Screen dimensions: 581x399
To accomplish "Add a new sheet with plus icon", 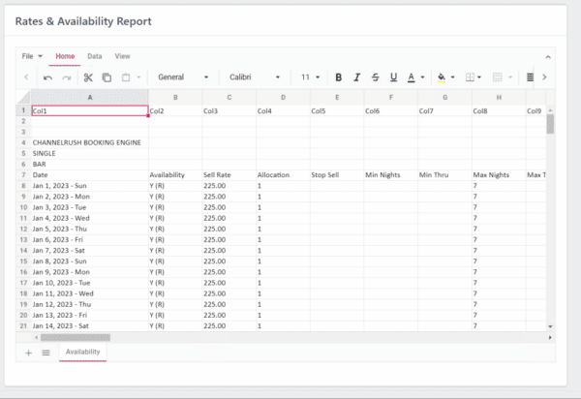I will coord(28,353).
